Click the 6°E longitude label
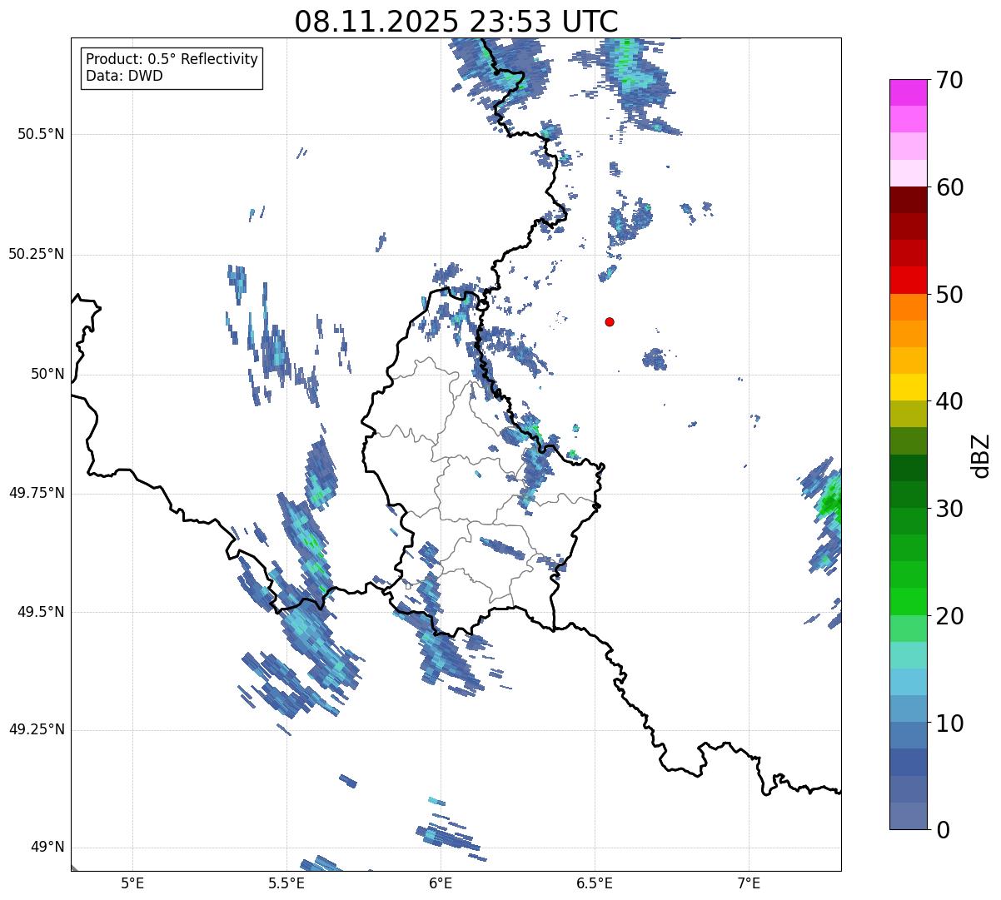1001x900 pixels. pyautogui.click(x=441, y=883)
